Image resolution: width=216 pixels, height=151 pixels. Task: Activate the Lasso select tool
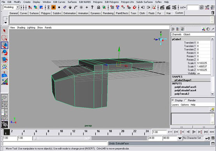pyautogui.click(x=5, y=38)
